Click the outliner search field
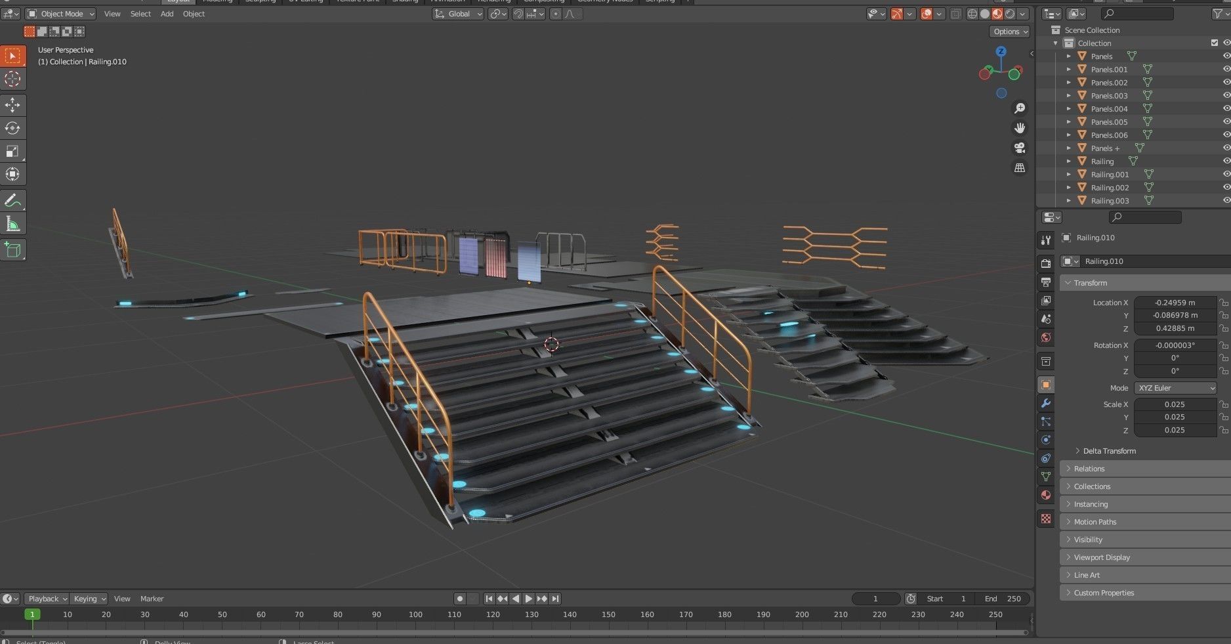This screenshot has width=1231, height=644. click(x=1137, y=14)
